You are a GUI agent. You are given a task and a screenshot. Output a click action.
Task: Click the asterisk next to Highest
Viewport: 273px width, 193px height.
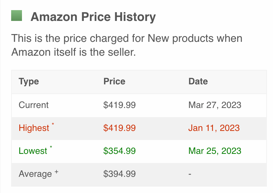click(x=53, y=125)
